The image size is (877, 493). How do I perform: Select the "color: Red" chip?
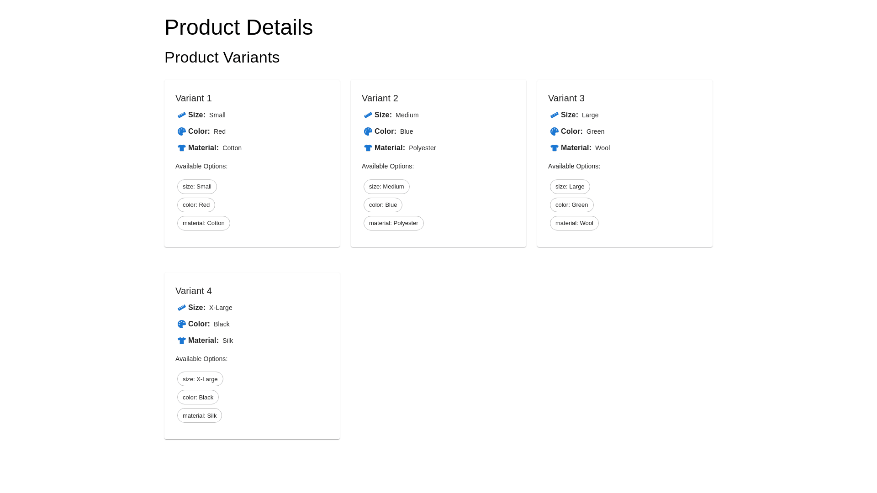point(196,205)
